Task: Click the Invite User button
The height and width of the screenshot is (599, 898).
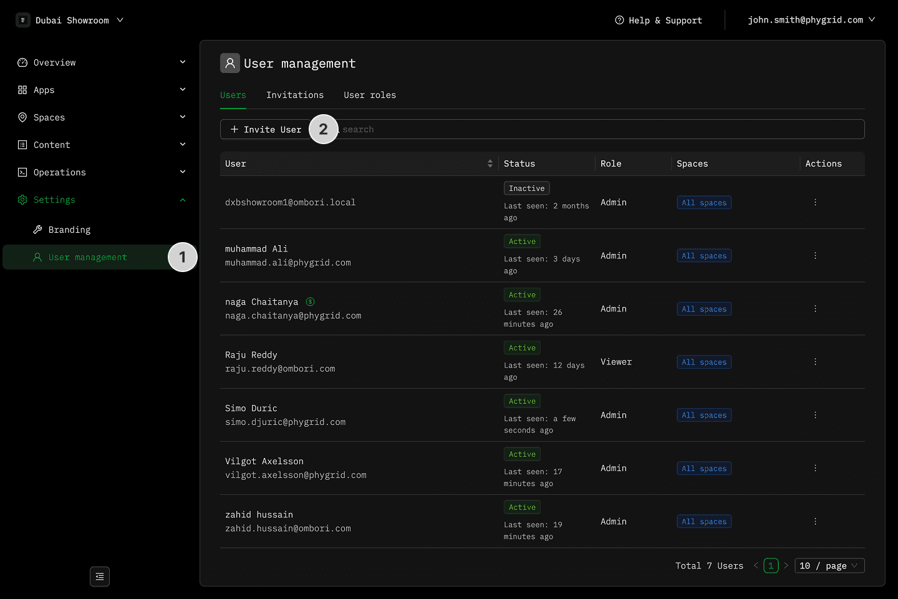Action: click(266, 129)
